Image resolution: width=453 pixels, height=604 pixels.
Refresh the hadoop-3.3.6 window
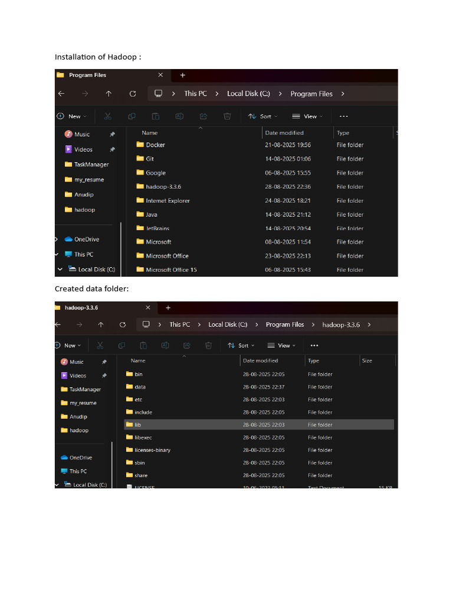(123, 325)
